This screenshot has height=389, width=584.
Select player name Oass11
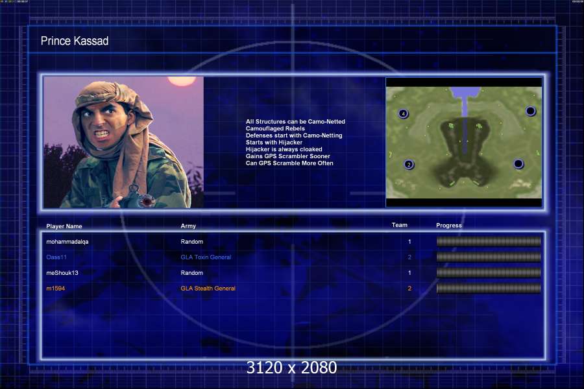[x=56, y=257]
